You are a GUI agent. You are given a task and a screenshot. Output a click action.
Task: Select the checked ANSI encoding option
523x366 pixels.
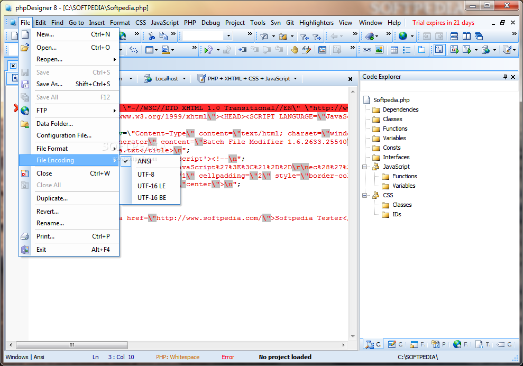pos(150,161)
